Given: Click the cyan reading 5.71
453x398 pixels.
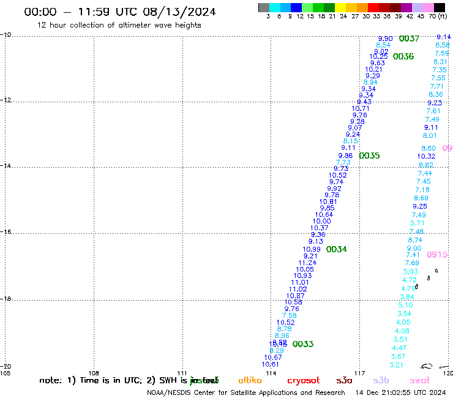Looking at the screenshot, I should (x=417, y=223).
